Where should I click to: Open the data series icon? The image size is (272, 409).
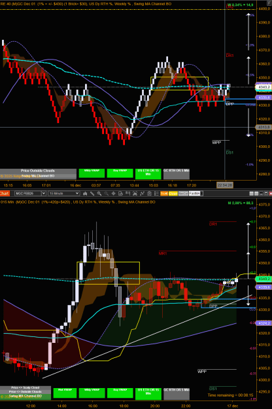click(x=135, y=193)
